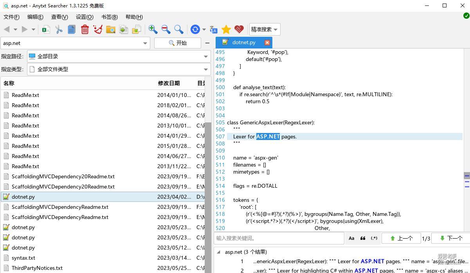Screen dimensions: 470x273
Task: Collapse the asp.net (3 个结果) results node
Action: point(218,252)
